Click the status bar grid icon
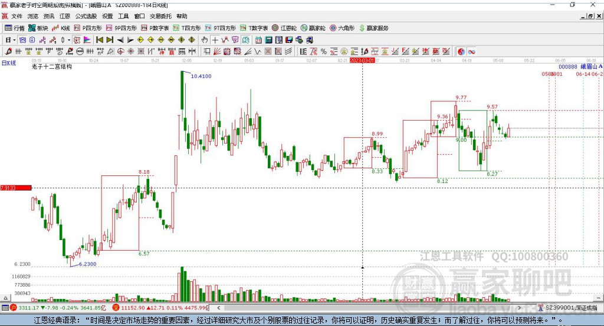Image resolution: width=604 pixels, height=326 pixels. coord(5,308)
